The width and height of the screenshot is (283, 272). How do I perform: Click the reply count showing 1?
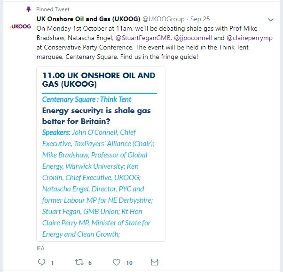point(52,263)
